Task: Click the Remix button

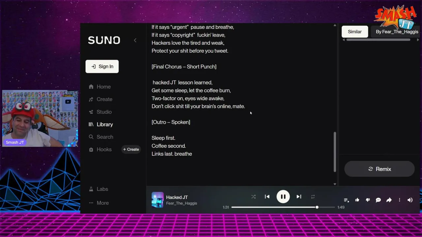Action: (x=379, y=169)
